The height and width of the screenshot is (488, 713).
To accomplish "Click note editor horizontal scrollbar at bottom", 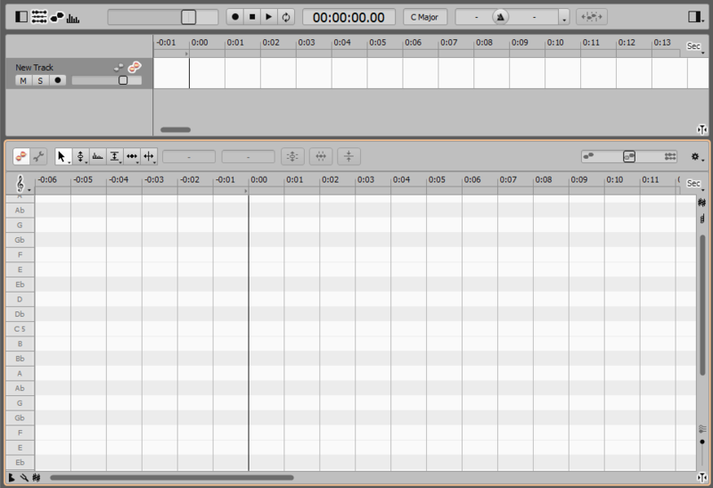I will tap(172, 477).
